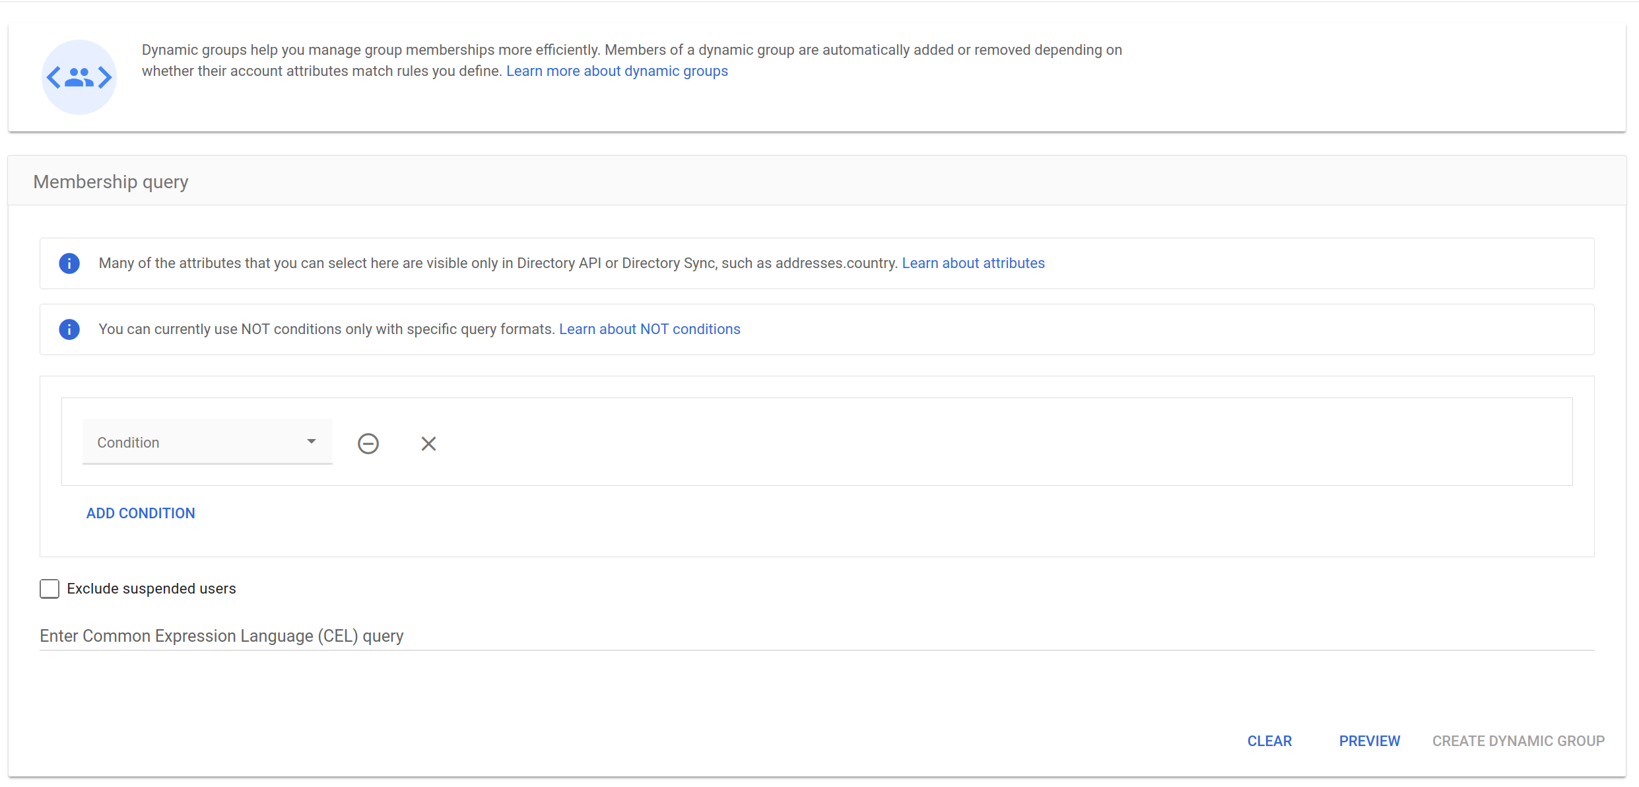Image resolution: width=1639 pixels, height=787 pixels.
Task: Click the Membership query section header
Action: (111, 182)
